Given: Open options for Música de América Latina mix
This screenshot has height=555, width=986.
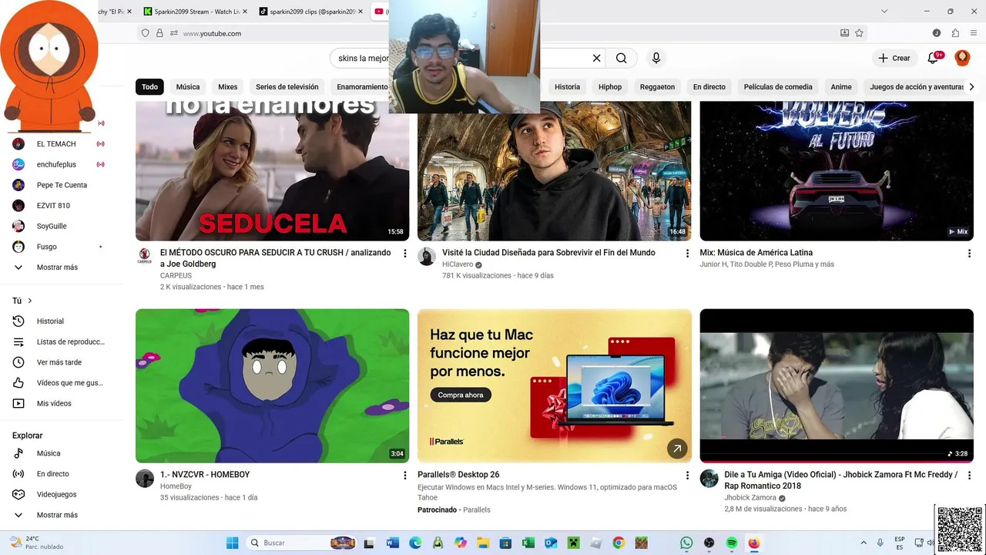Looking at the screenshot, I should (969, 254).
